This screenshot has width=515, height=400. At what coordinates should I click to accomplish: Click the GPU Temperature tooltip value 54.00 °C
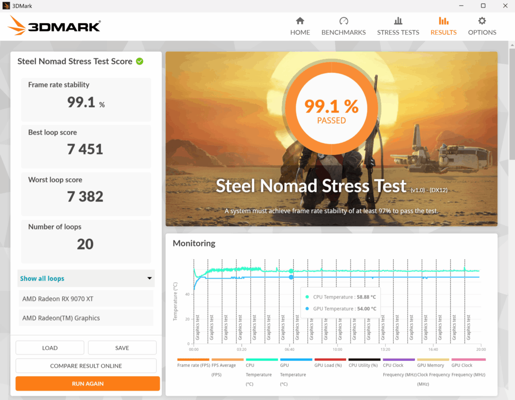pos(367,309)
